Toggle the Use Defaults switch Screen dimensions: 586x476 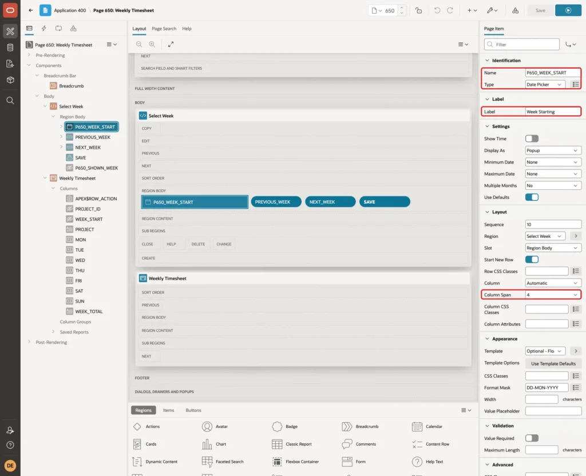532,197
